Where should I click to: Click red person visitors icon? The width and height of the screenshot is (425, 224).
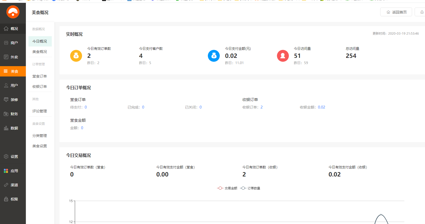[x=283, y=56]
